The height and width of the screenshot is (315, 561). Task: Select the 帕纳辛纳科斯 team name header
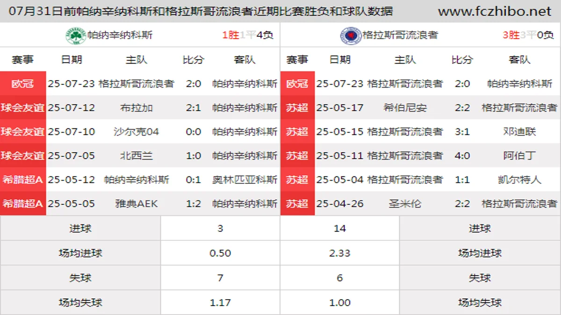click(x=120, y=35)
